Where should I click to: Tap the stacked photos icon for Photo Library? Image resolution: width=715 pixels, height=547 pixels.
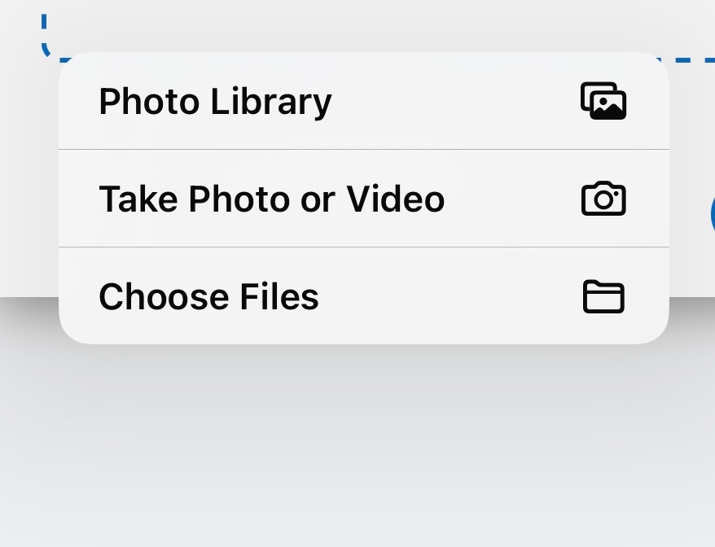pos(603,101)
